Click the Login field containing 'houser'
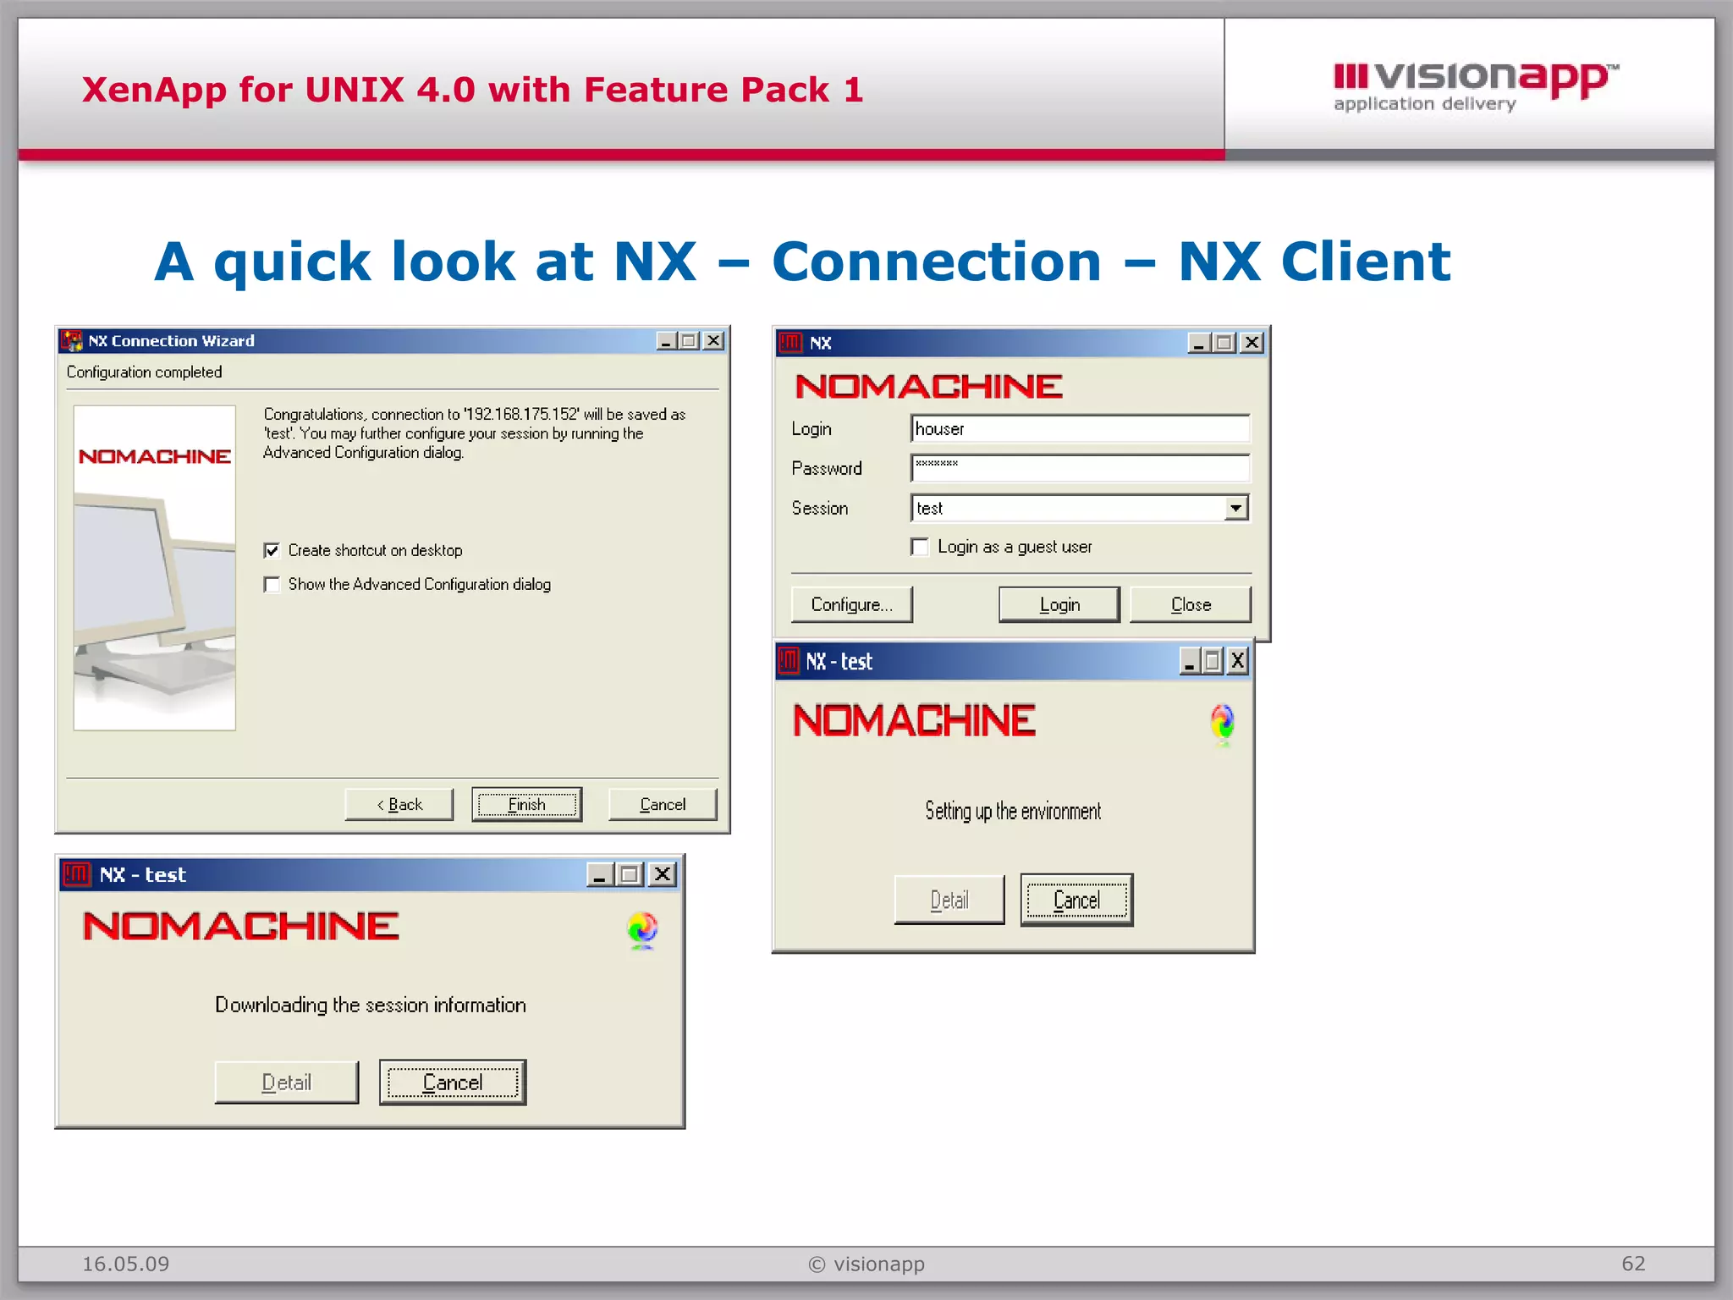This screenshot has width=1733, height=1300. click(x=1081, y=428)
